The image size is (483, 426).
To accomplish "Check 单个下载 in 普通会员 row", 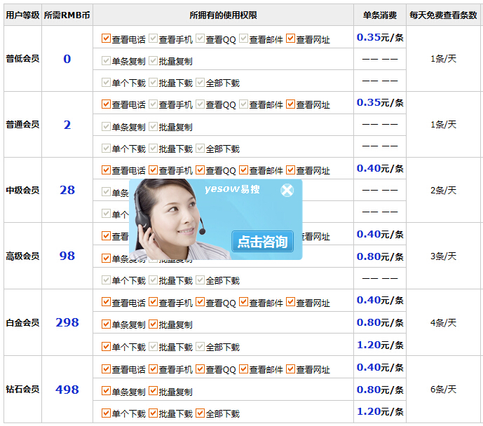I will coord(107,149).
